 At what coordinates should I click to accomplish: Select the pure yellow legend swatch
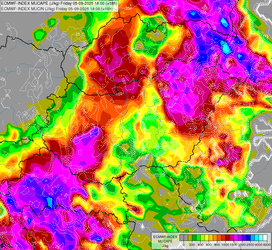point(207,237)
